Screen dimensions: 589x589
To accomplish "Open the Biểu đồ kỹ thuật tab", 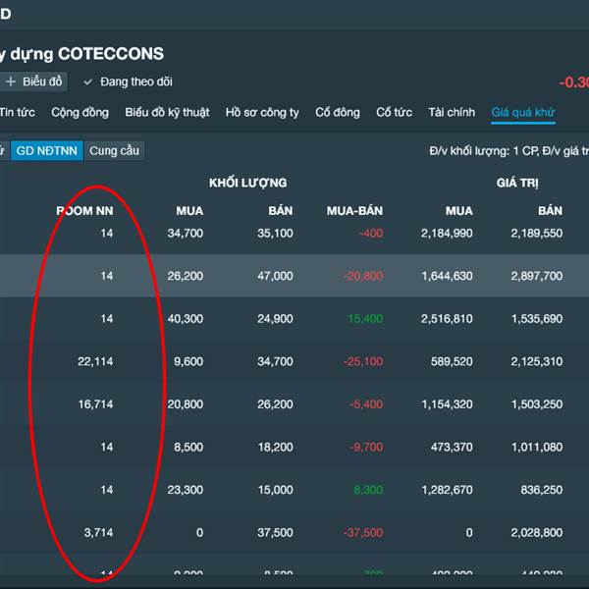I will (x=167, y=112).
